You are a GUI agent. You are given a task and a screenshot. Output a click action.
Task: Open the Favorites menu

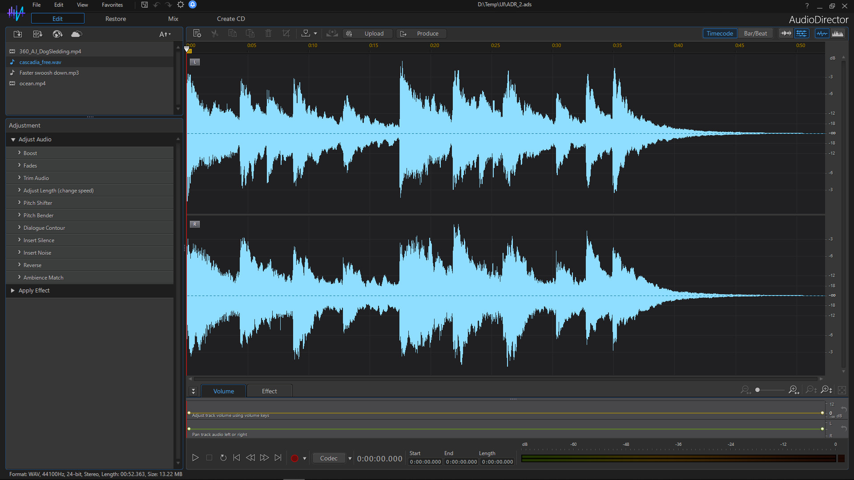(112, 5)
